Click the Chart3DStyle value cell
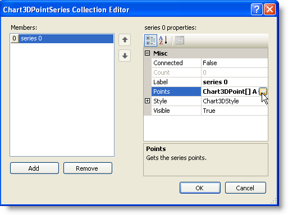The width and height of the screenshot is (288, 215). (x=235, y=101)
